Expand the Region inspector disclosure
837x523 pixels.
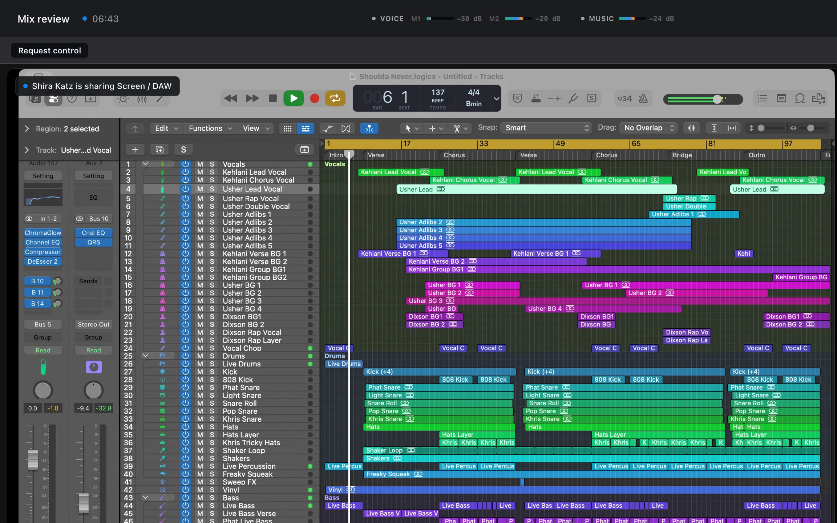coord(27,129)
